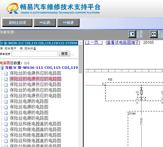
Task: Open the 查看该电路图端子 link
Action: 123,43
